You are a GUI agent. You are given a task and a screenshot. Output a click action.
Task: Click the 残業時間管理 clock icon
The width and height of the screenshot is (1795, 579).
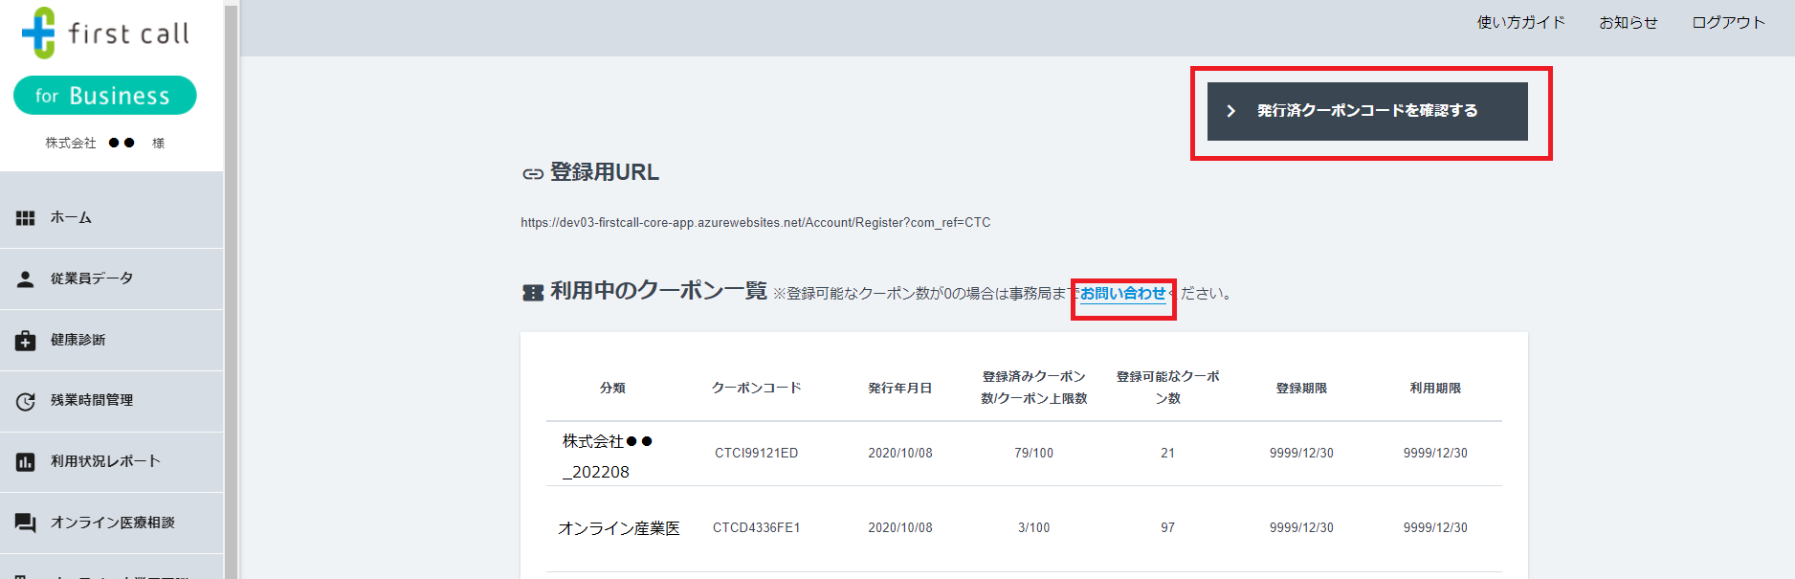click(26, 401)
